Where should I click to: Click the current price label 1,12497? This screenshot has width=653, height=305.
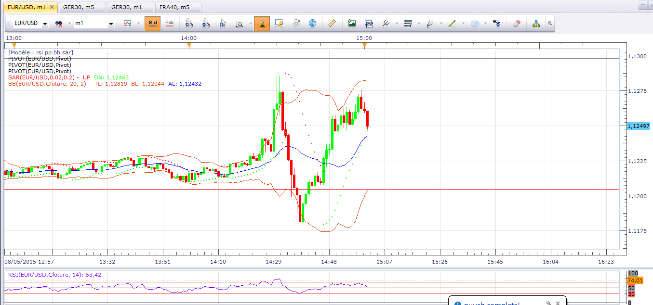point(639,126)
